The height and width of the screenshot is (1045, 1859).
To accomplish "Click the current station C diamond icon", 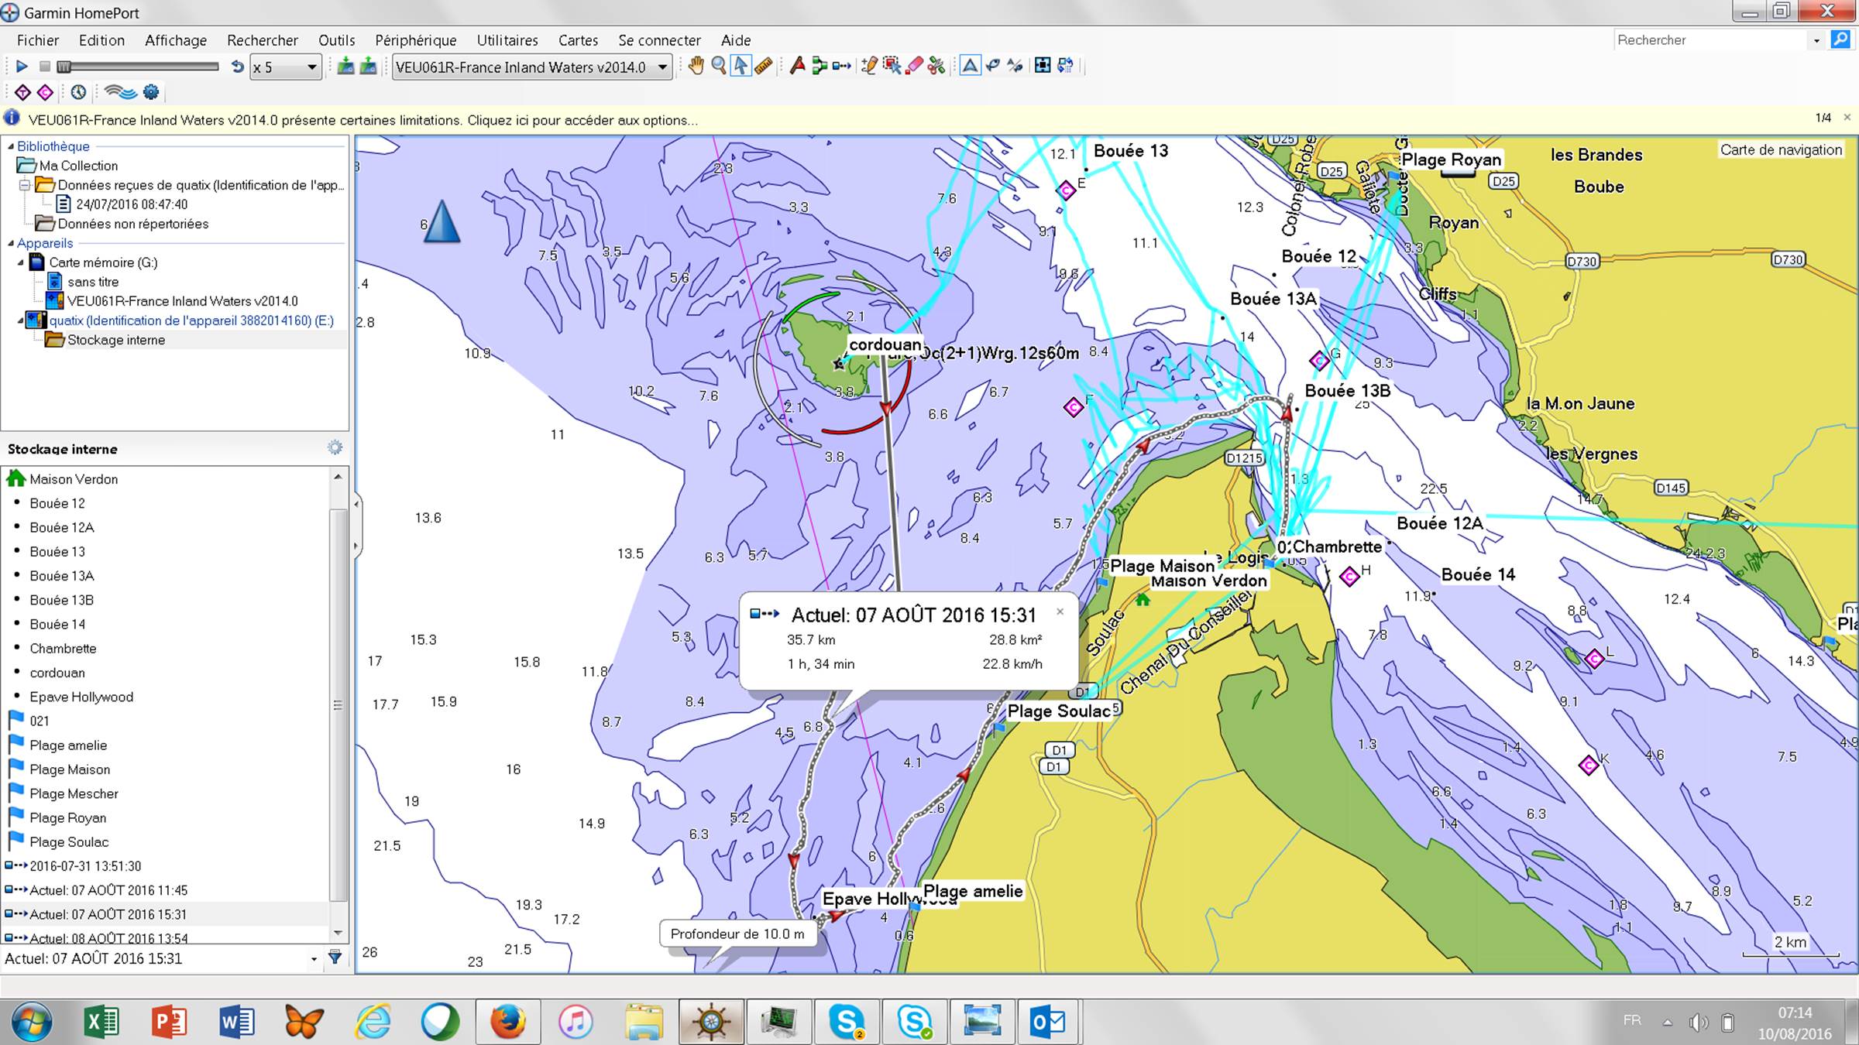I will (x=46, y=93).
